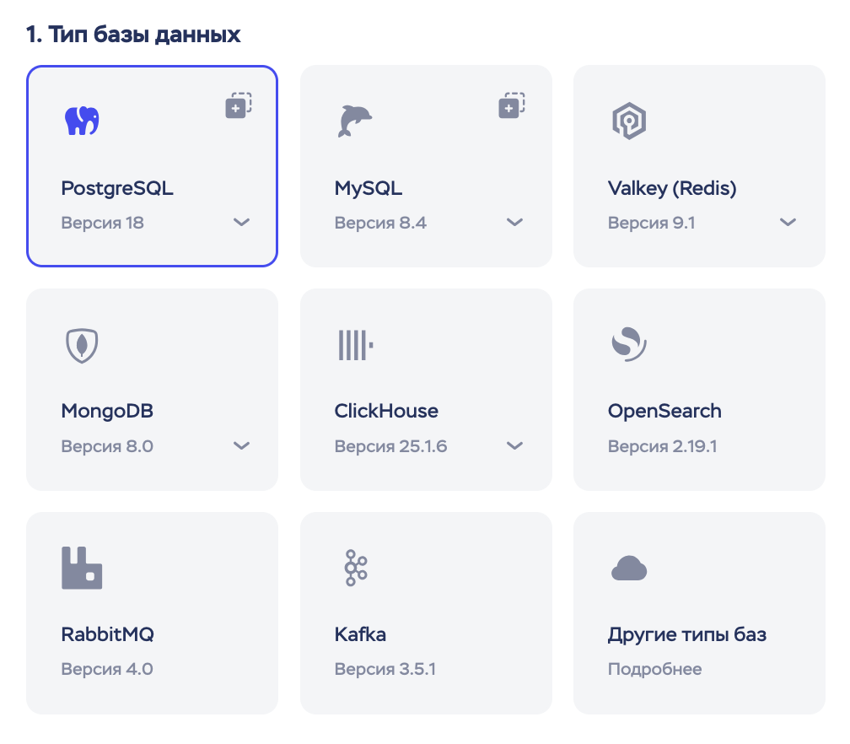The height and width of the screenshot is (744, 850).
Task: Click the ClickHouse bars icon
Action: 356,345
